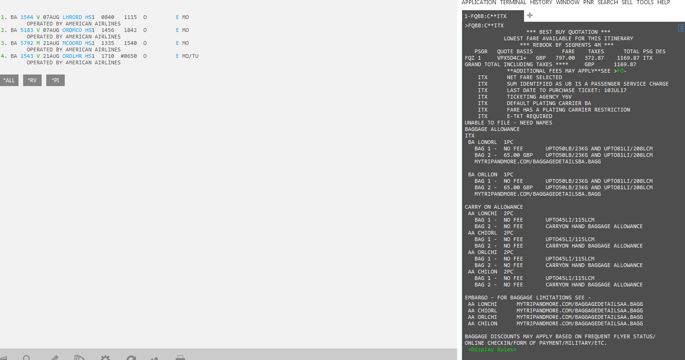This screenshot has height=360, width=685.
Task: Click the blue E indicator on segment 4
Action: click(177, 56)
